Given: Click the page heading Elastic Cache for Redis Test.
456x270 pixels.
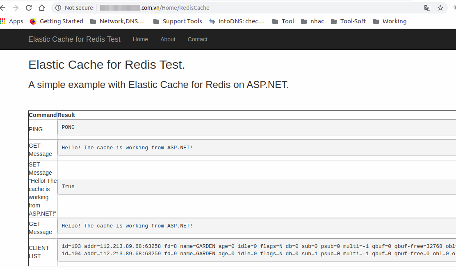Looking at the screenshot, I should (x=107, y=65).
